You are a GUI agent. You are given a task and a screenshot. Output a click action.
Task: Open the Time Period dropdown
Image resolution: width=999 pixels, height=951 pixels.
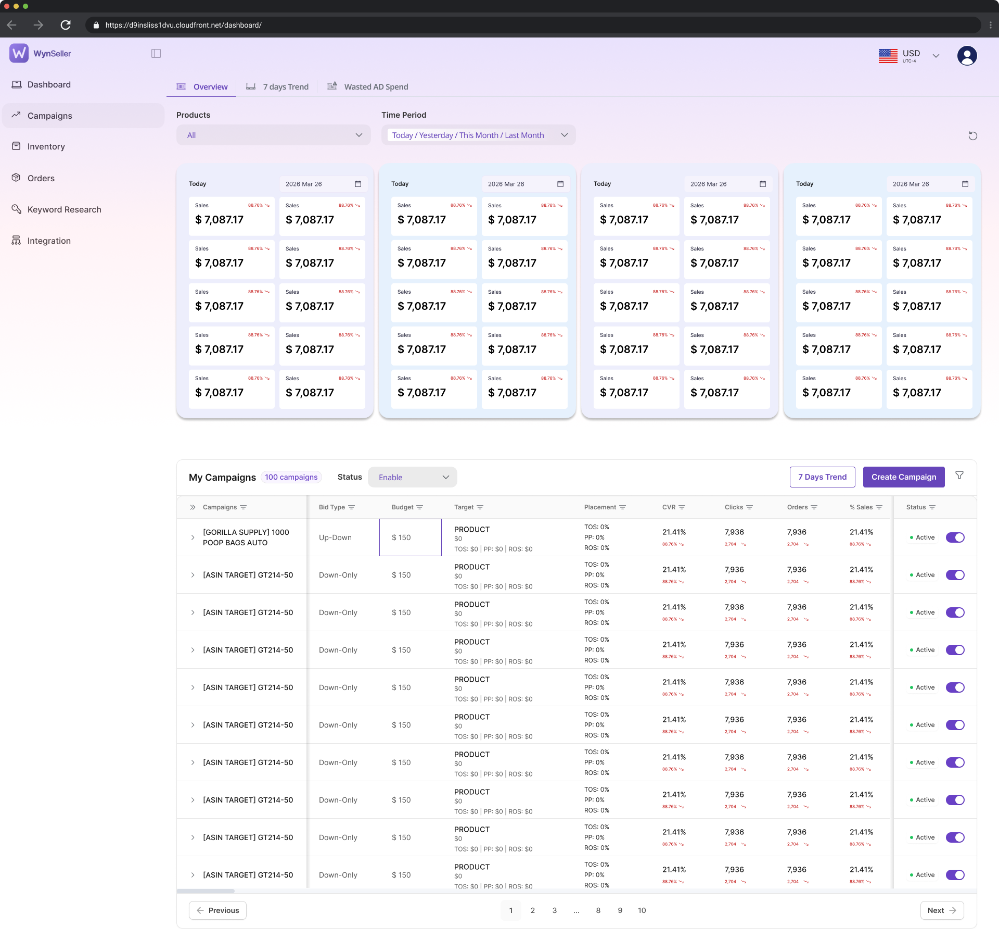coord(479,135)
